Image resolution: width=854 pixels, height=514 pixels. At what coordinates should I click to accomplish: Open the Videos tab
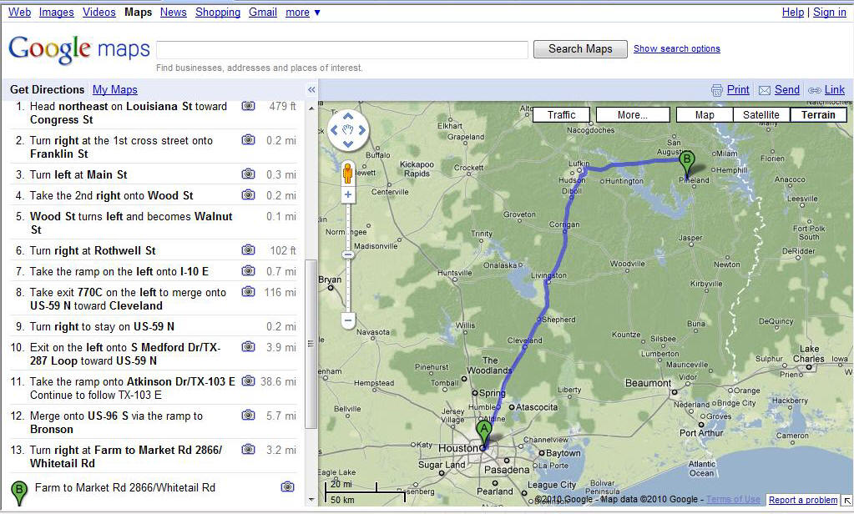pos(99,12)
